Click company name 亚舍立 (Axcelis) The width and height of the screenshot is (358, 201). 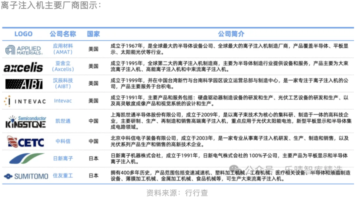pyautogui.click(x=63, y=66)
